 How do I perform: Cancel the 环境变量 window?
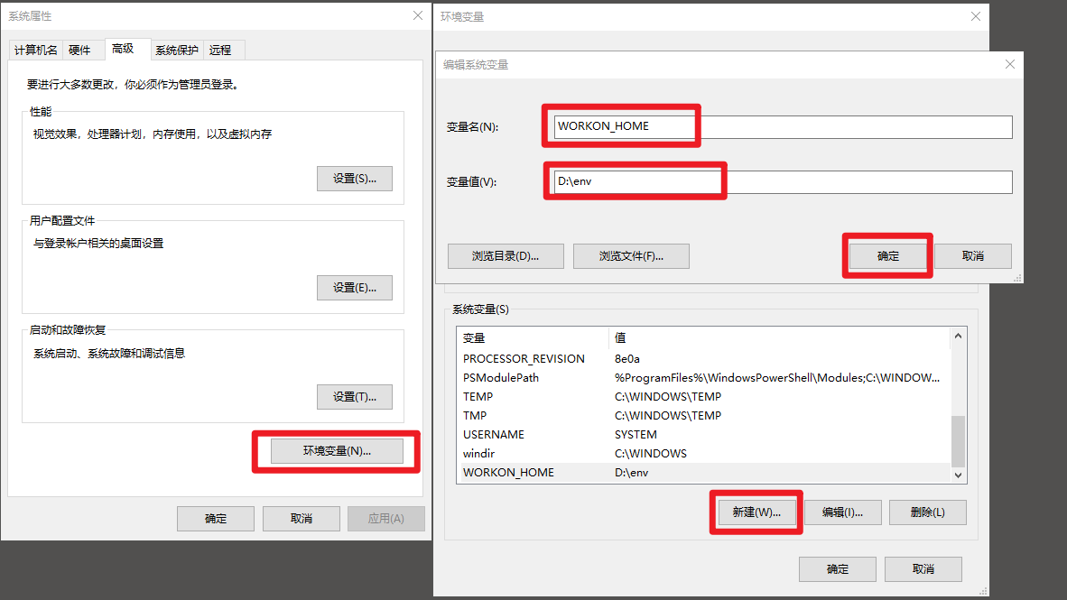click(923, 569)
